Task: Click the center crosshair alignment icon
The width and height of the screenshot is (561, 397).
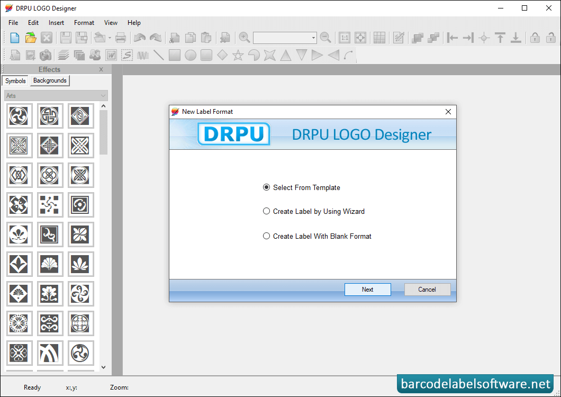Action: click(484, 38)
